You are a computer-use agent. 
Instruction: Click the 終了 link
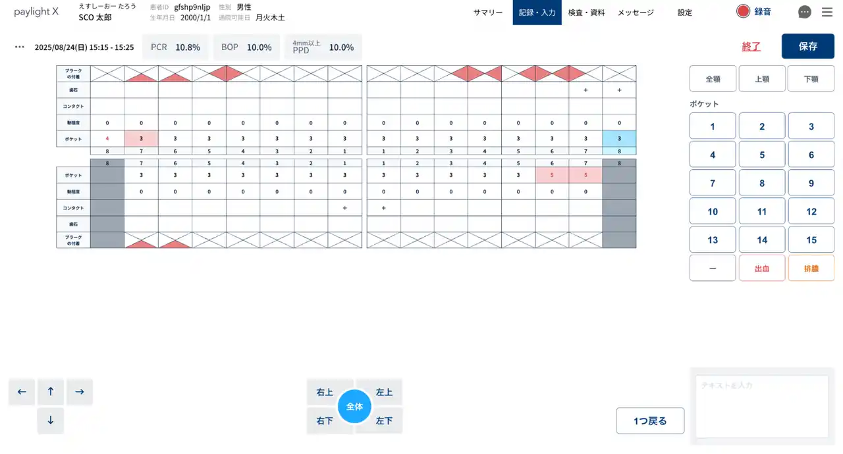(751, 47)
